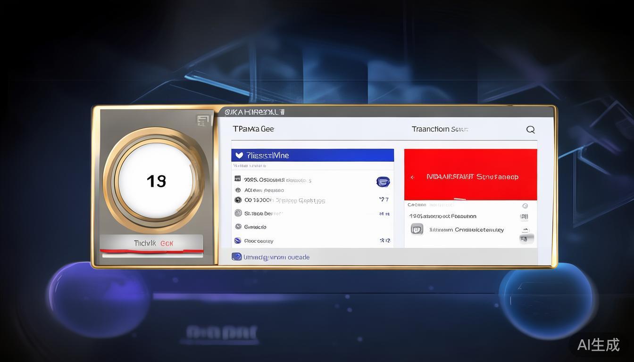Toggle the gray switch at bottom of right panel
The image size is (634, 362).
coord(526,239)
